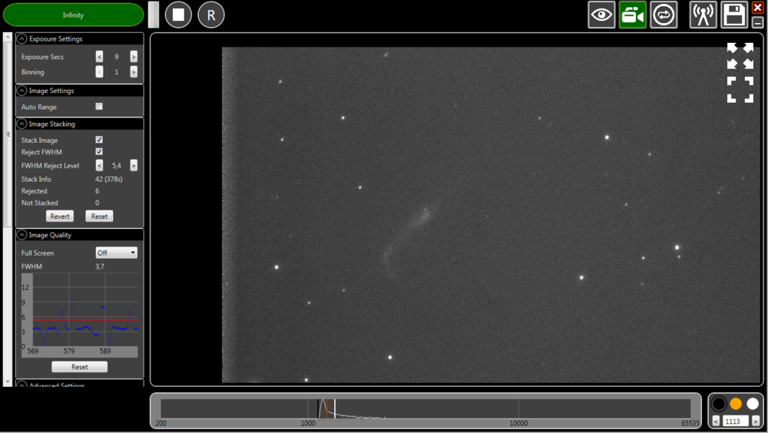The image size is (768, 433).
Task: Uncheck the Reject FWHM checkbox
Action: 99,151
